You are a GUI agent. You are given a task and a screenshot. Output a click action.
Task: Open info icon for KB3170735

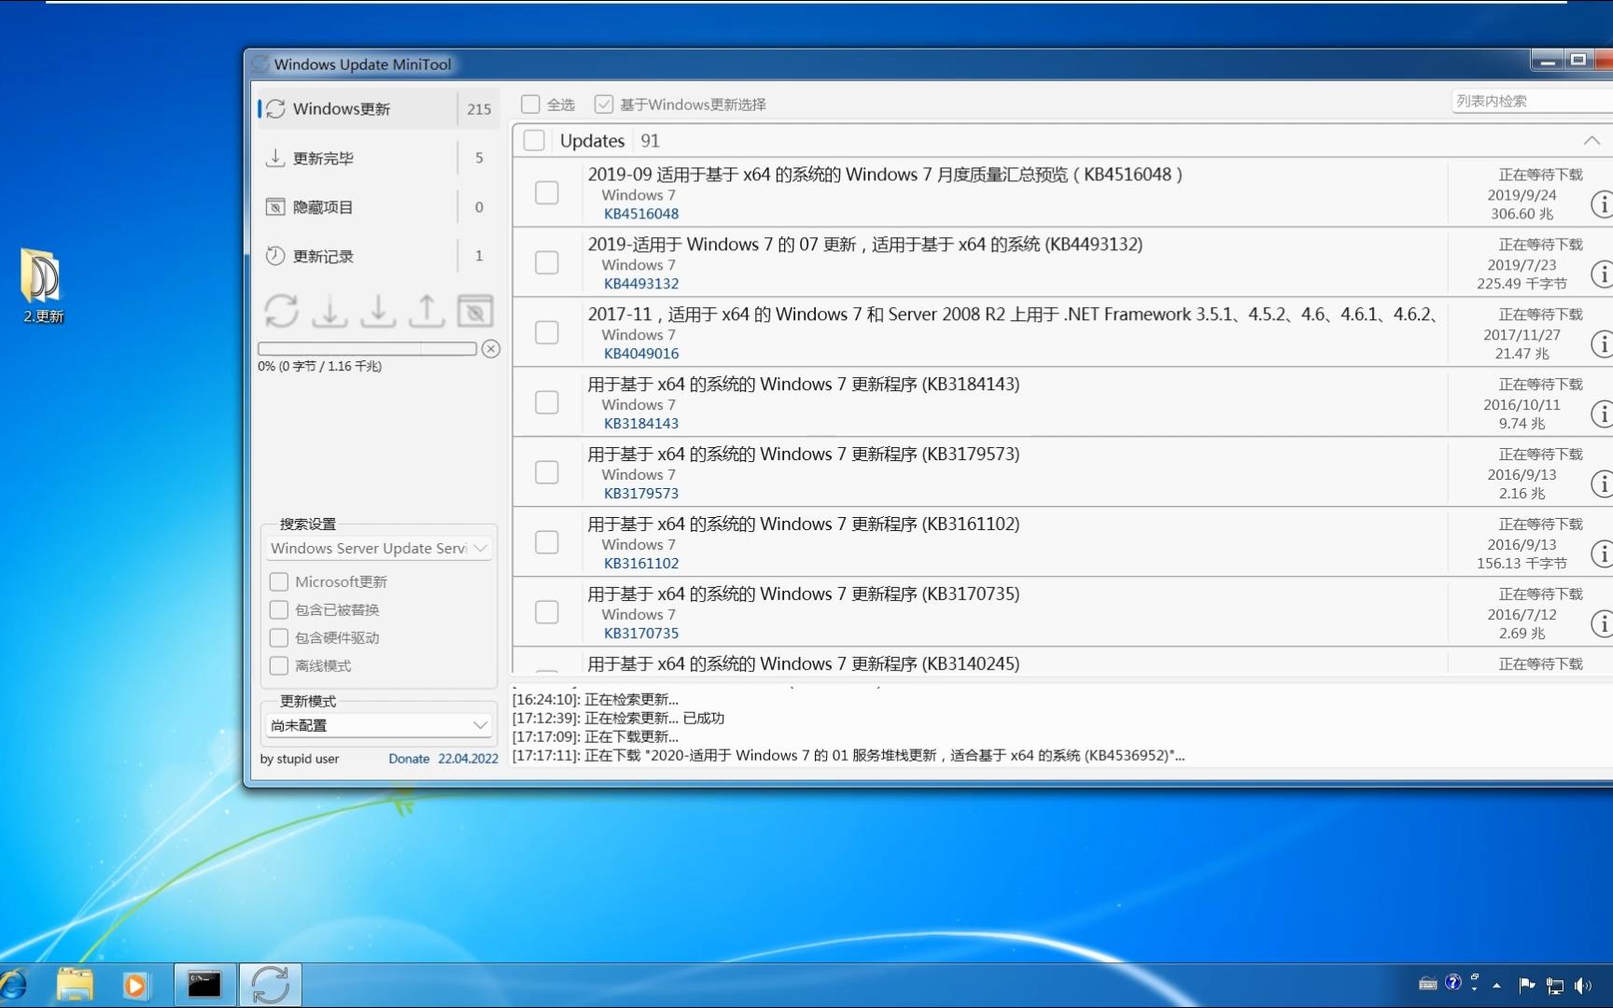[1602, 623]
